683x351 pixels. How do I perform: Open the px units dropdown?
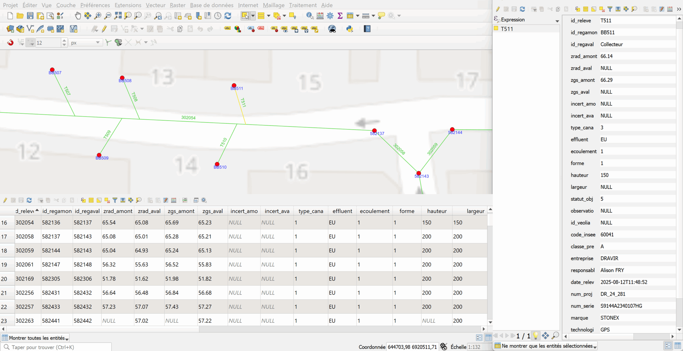[x=85, y=43]
